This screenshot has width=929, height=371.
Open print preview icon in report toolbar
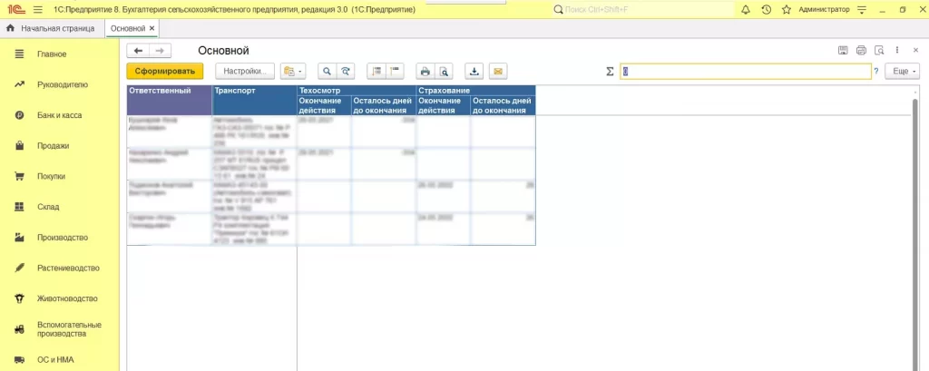pyautogui.click(x=443, y=71)
